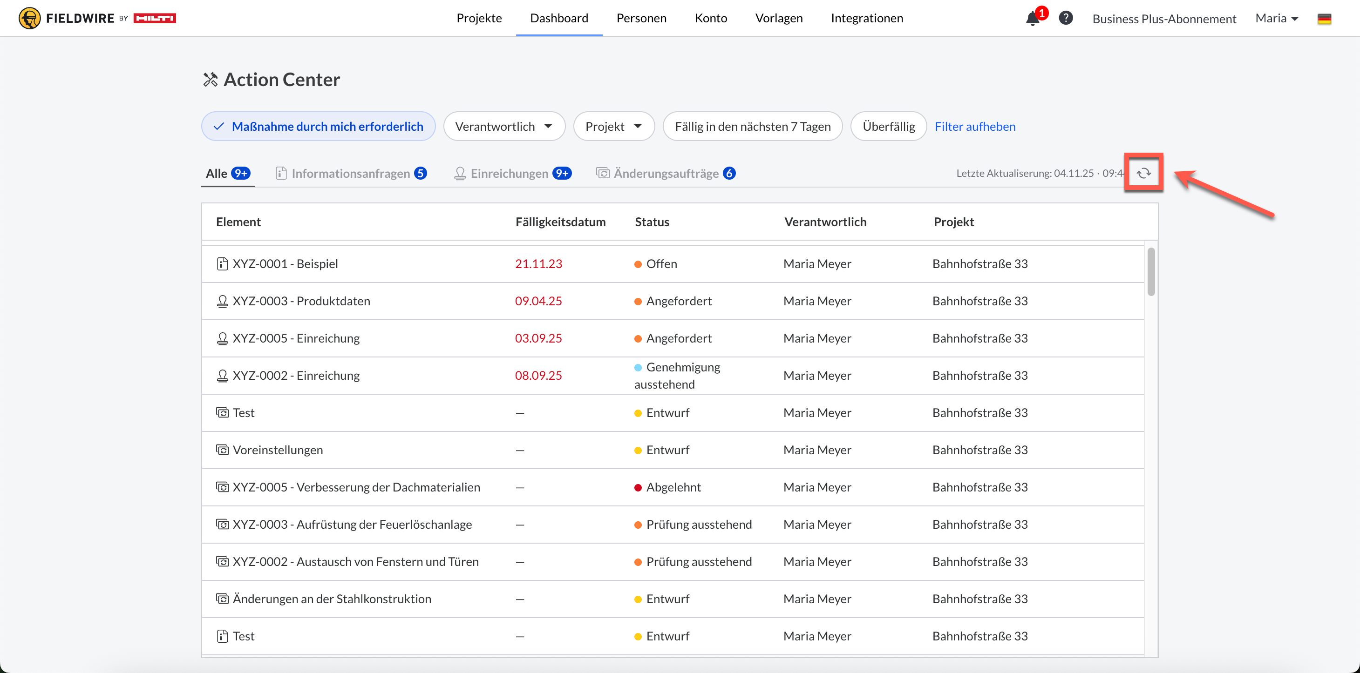The height and width of the screenshot is (673, 1360).
Task: Click the table's vertical scrollbar thumb
Action: pos(1151,272)
